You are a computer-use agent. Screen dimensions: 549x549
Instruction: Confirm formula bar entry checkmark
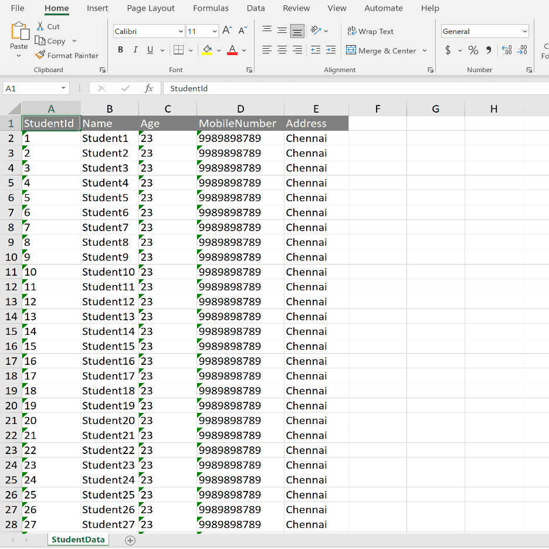click(126, 88)
